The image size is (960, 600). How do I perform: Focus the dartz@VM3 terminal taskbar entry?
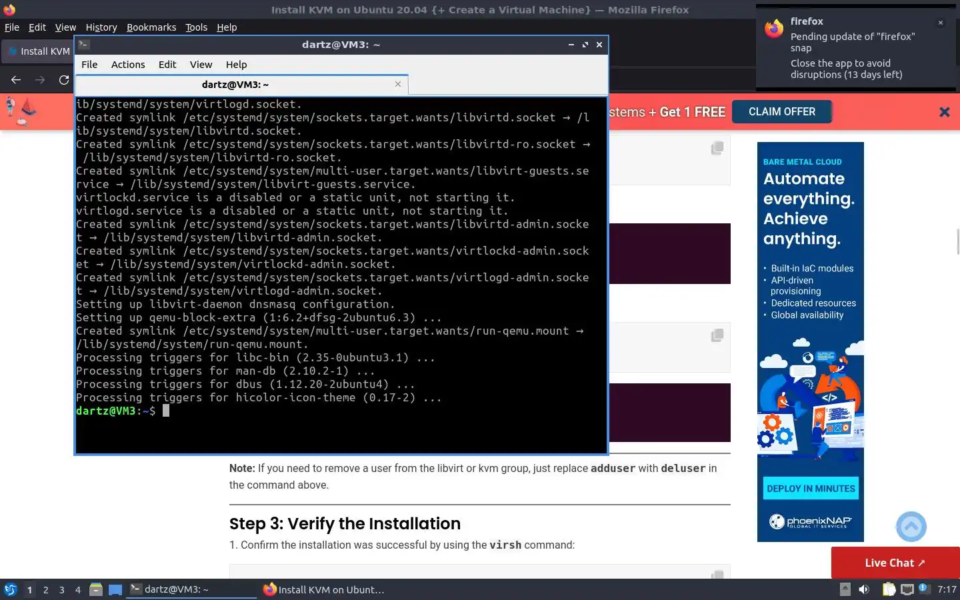pyautogui.click(x=191, y=589)
